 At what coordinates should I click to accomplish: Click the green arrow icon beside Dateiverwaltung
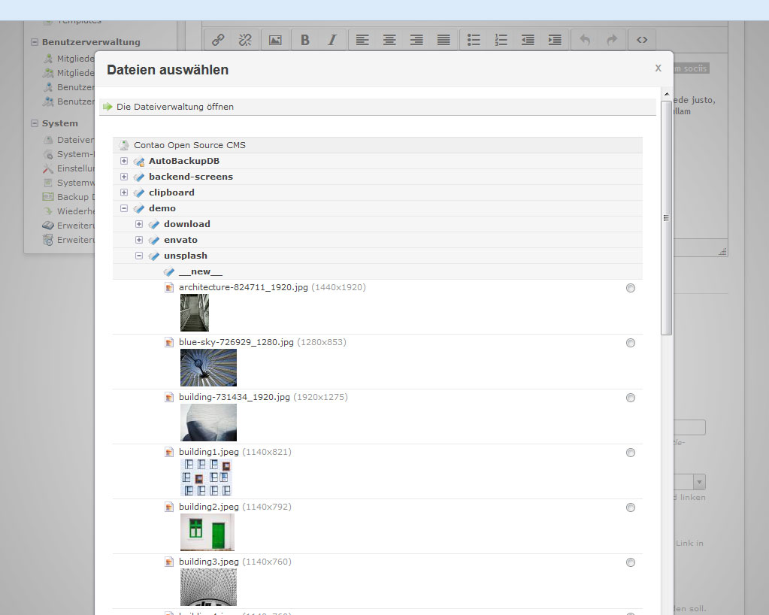[x=107, y=107]
